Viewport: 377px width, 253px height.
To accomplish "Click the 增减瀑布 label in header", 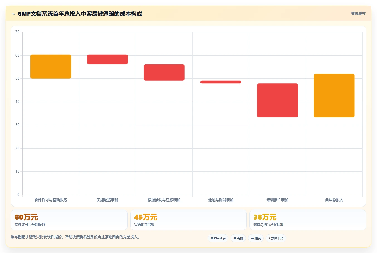I will coord(358,13).
